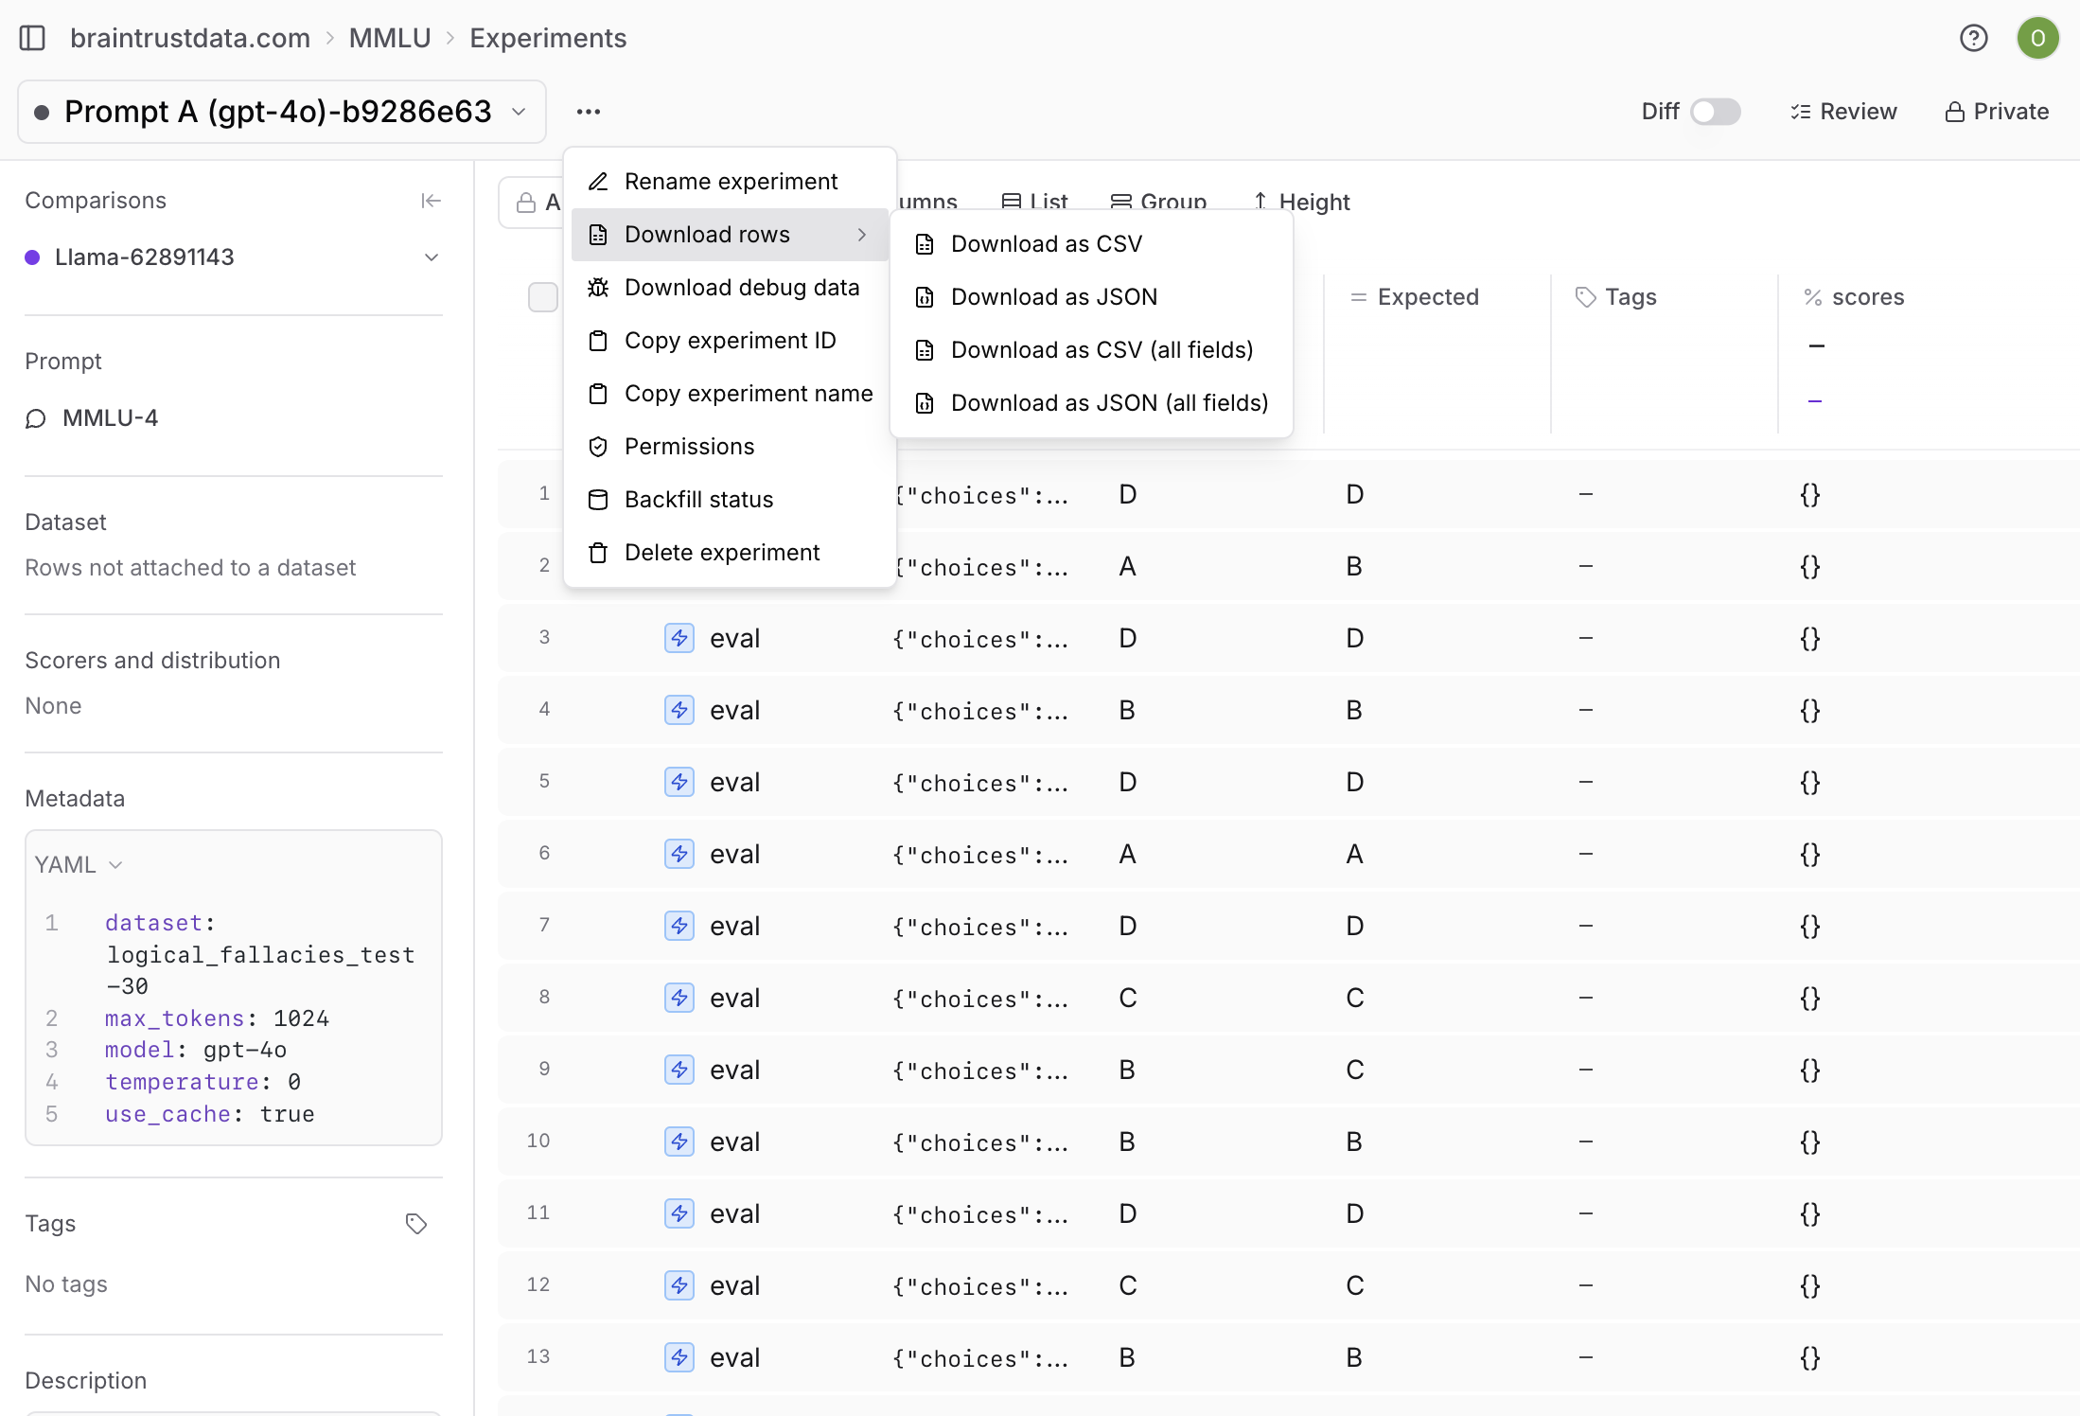The height and width of the screenshot is (1416, 2080).
Task: Select Download as CSV
Action: point(1046,244)
